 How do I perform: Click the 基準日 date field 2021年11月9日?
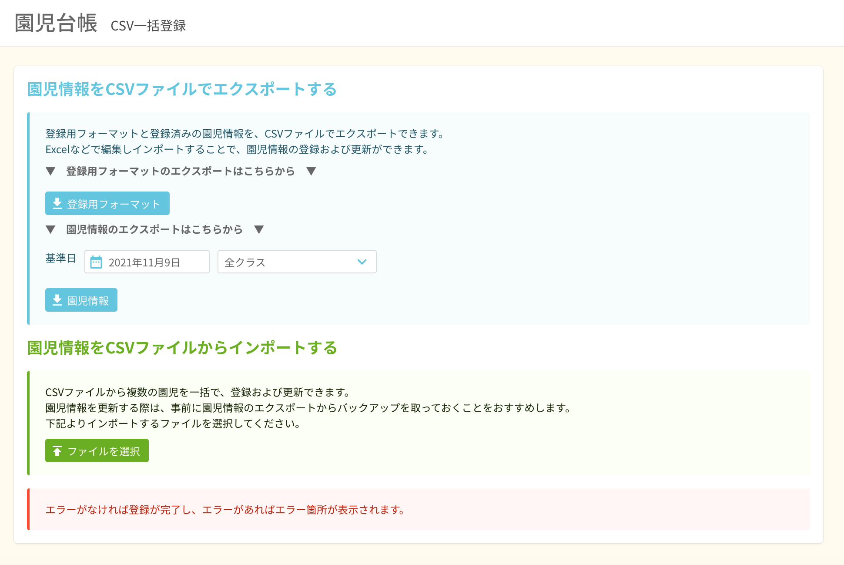pyautogui.click(x=147, y=262)
